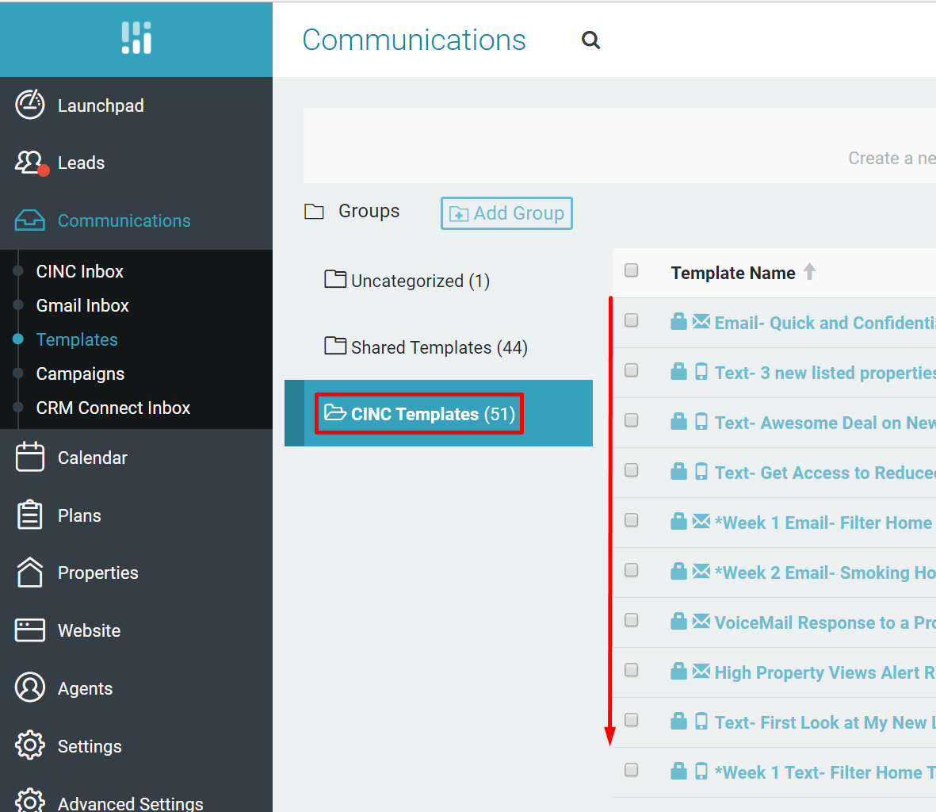Click the Launchpad gauge icon

(x=29, y=105)
